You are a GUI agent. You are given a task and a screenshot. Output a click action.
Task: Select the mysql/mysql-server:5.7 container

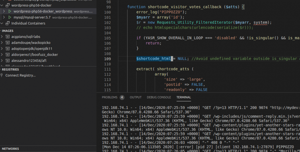point(48,17)
